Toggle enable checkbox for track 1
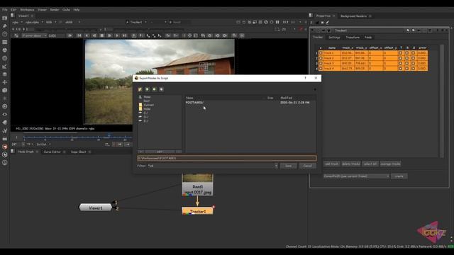Screen dimensions: 454x255 coord(321,53)
